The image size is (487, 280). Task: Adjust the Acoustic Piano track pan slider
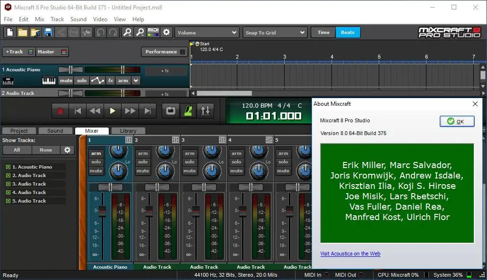click(x=70, y=69)
